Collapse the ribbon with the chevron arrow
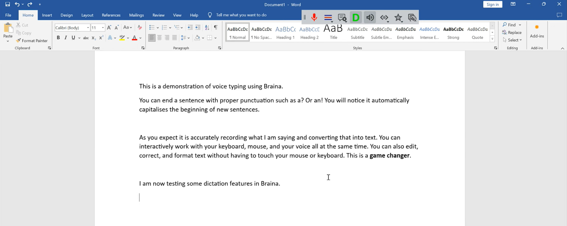Image resolution: width=567 pixels, height=226 pixels. (x=562, y=48)
